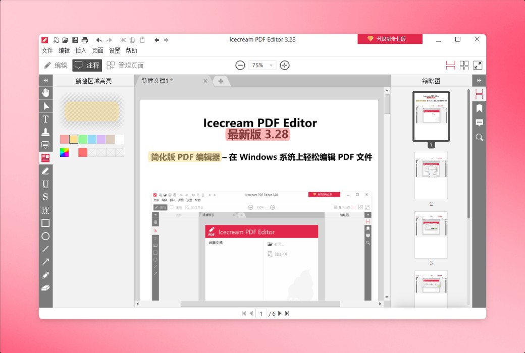
Task: Choose the Rectangle shape tool
Action: pos(45,223)
